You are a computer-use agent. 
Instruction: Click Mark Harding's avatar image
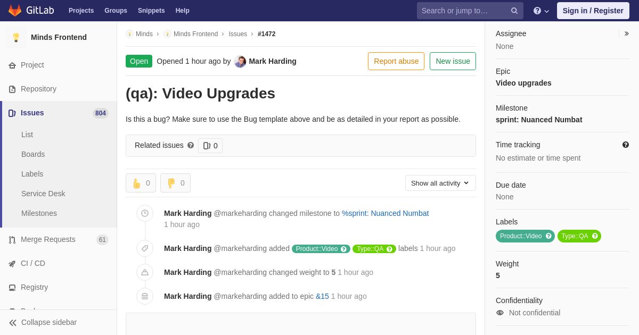click(240, 62)
